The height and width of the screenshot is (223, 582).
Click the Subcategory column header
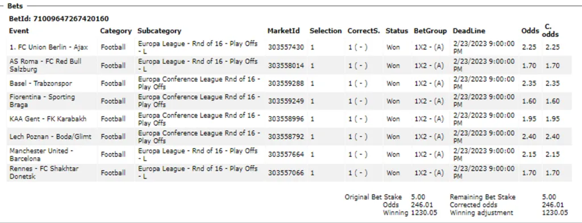click(x=159, y=31)
